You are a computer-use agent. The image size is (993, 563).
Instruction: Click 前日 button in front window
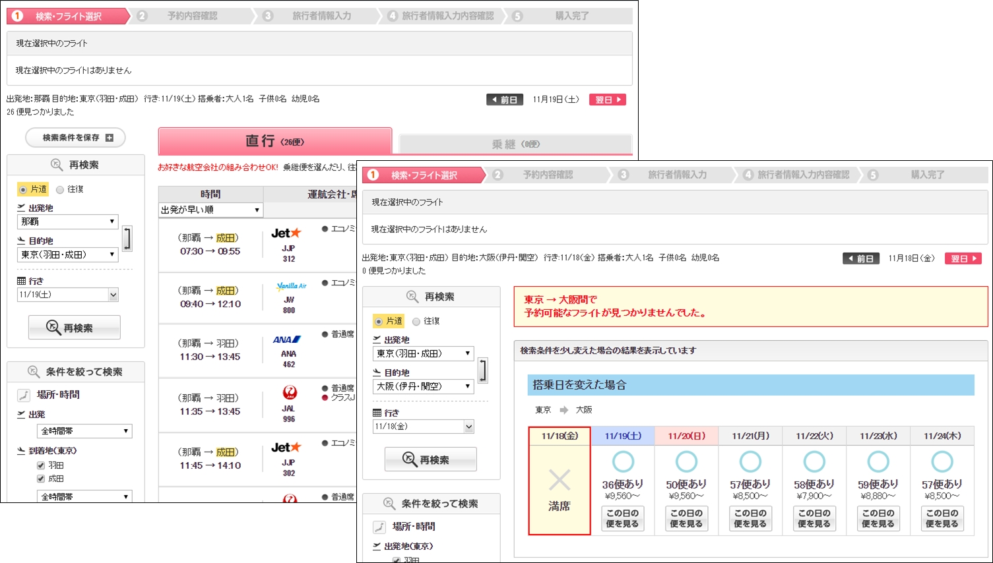coord(861,258)
